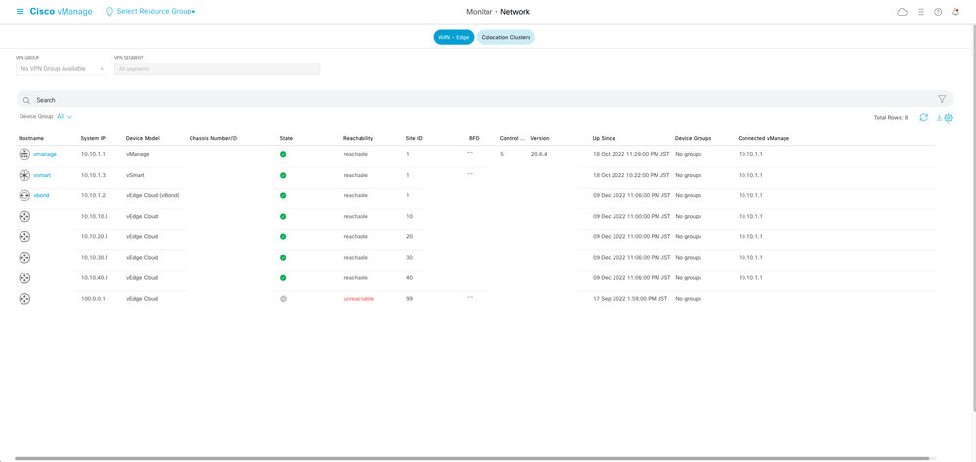Open the hamburger navigation menu

click(20, 11)
